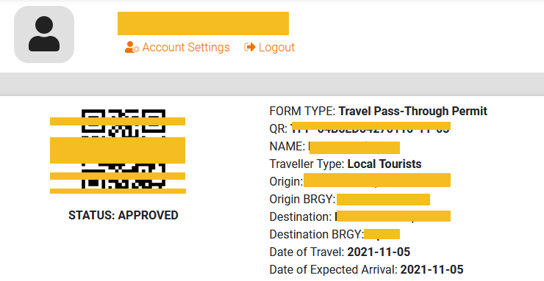Screen dimensions: 544x281
Task: Select the Date of Travel 2021-11-05
Action: [379, 252]
